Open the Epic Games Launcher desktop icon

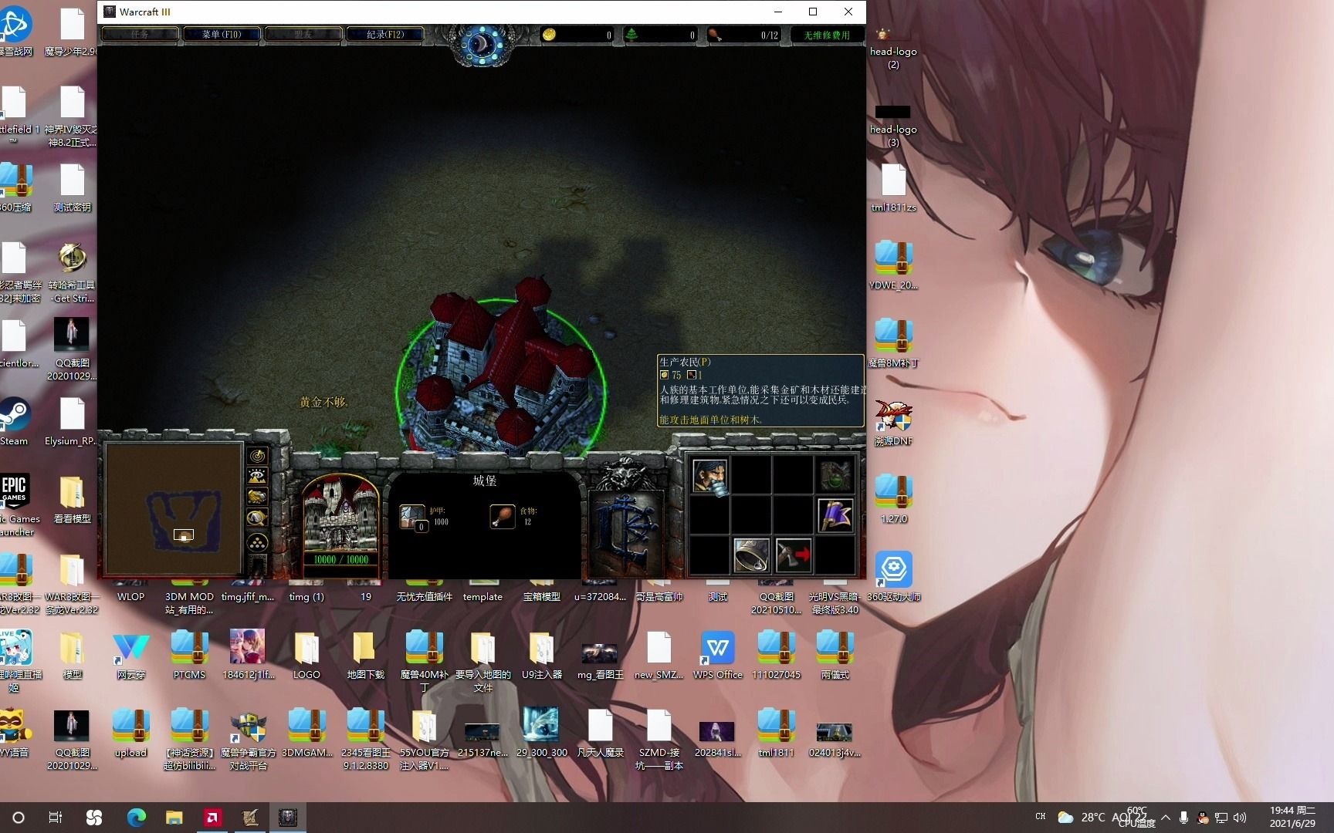pos(15,504)
